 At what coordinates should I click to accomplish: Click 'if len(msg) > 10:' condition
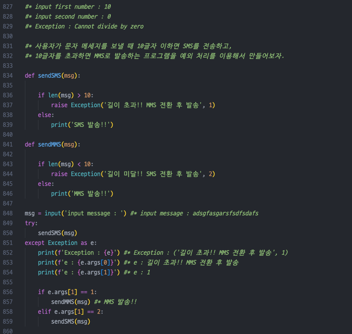pos(66,95)
